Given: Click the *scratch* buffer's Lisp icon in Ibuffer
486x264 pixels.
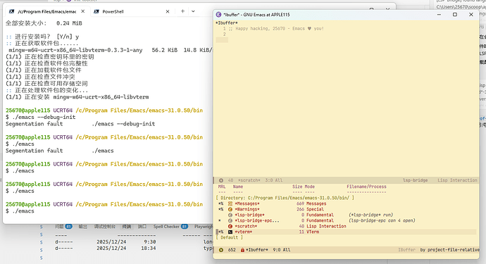Looking at the screenshot, I should pos(230,226).
